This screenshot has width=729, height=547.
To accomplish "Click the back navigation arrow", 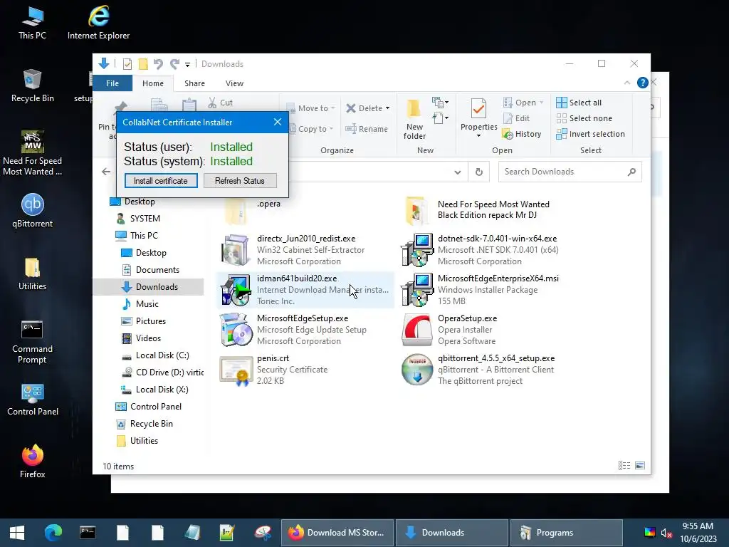I will point(106,172).
